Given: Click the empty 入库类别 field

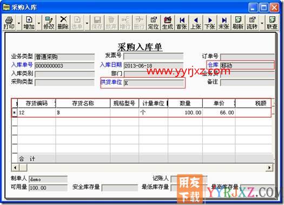Looking at the screenshot, I should coord(65,74).
